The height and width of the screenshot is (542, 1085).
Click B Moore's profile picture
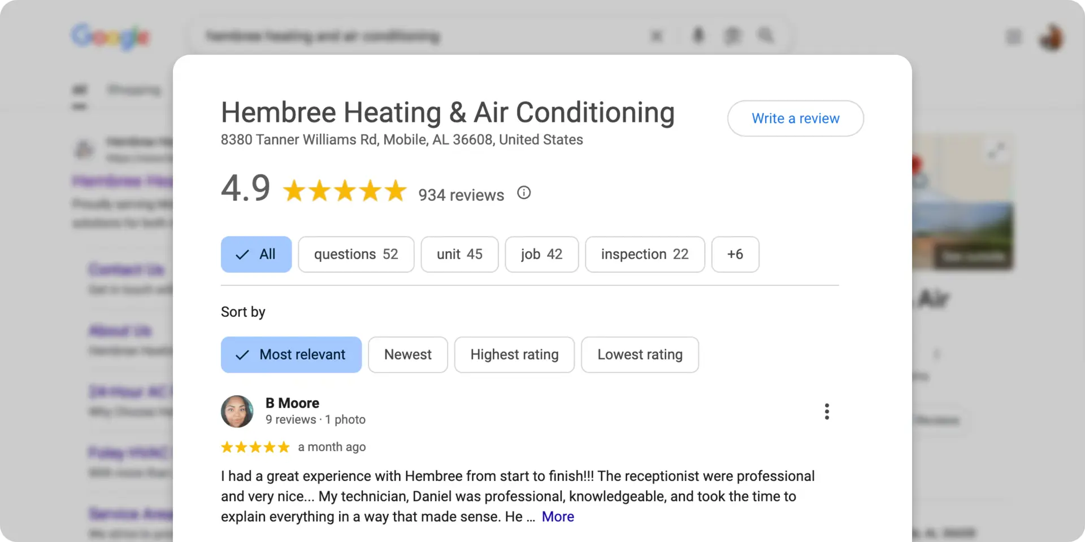click(x=237, y=412)
